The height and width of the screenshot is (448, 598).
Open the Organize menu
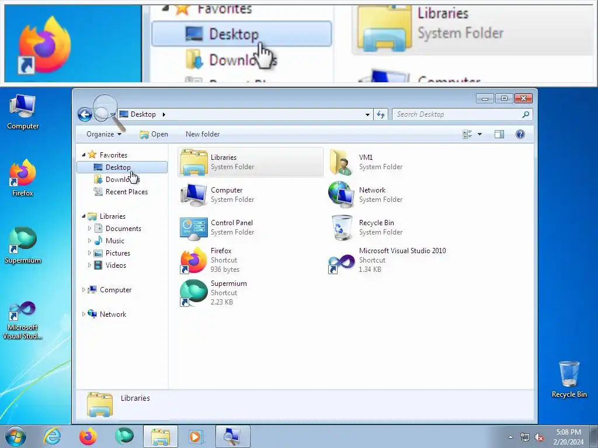pyautogui.click(x=104, y=134)
